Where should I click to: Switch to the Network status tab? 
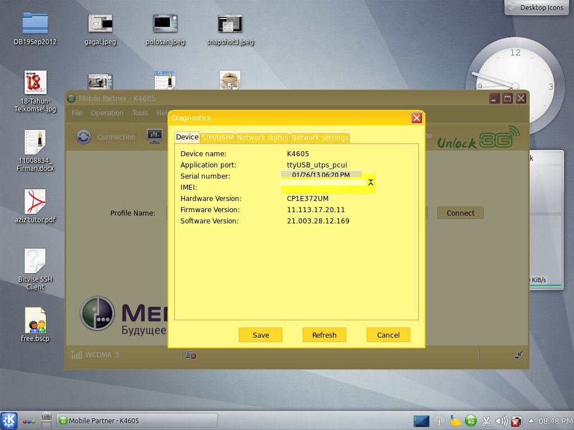click(x=262, y=137)
